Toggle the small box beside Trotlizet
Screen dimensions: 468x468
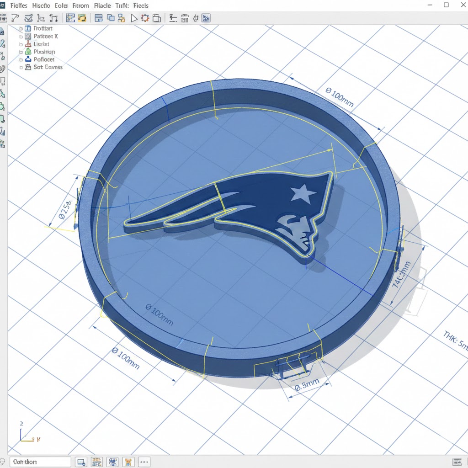click(x=21, y=28)
